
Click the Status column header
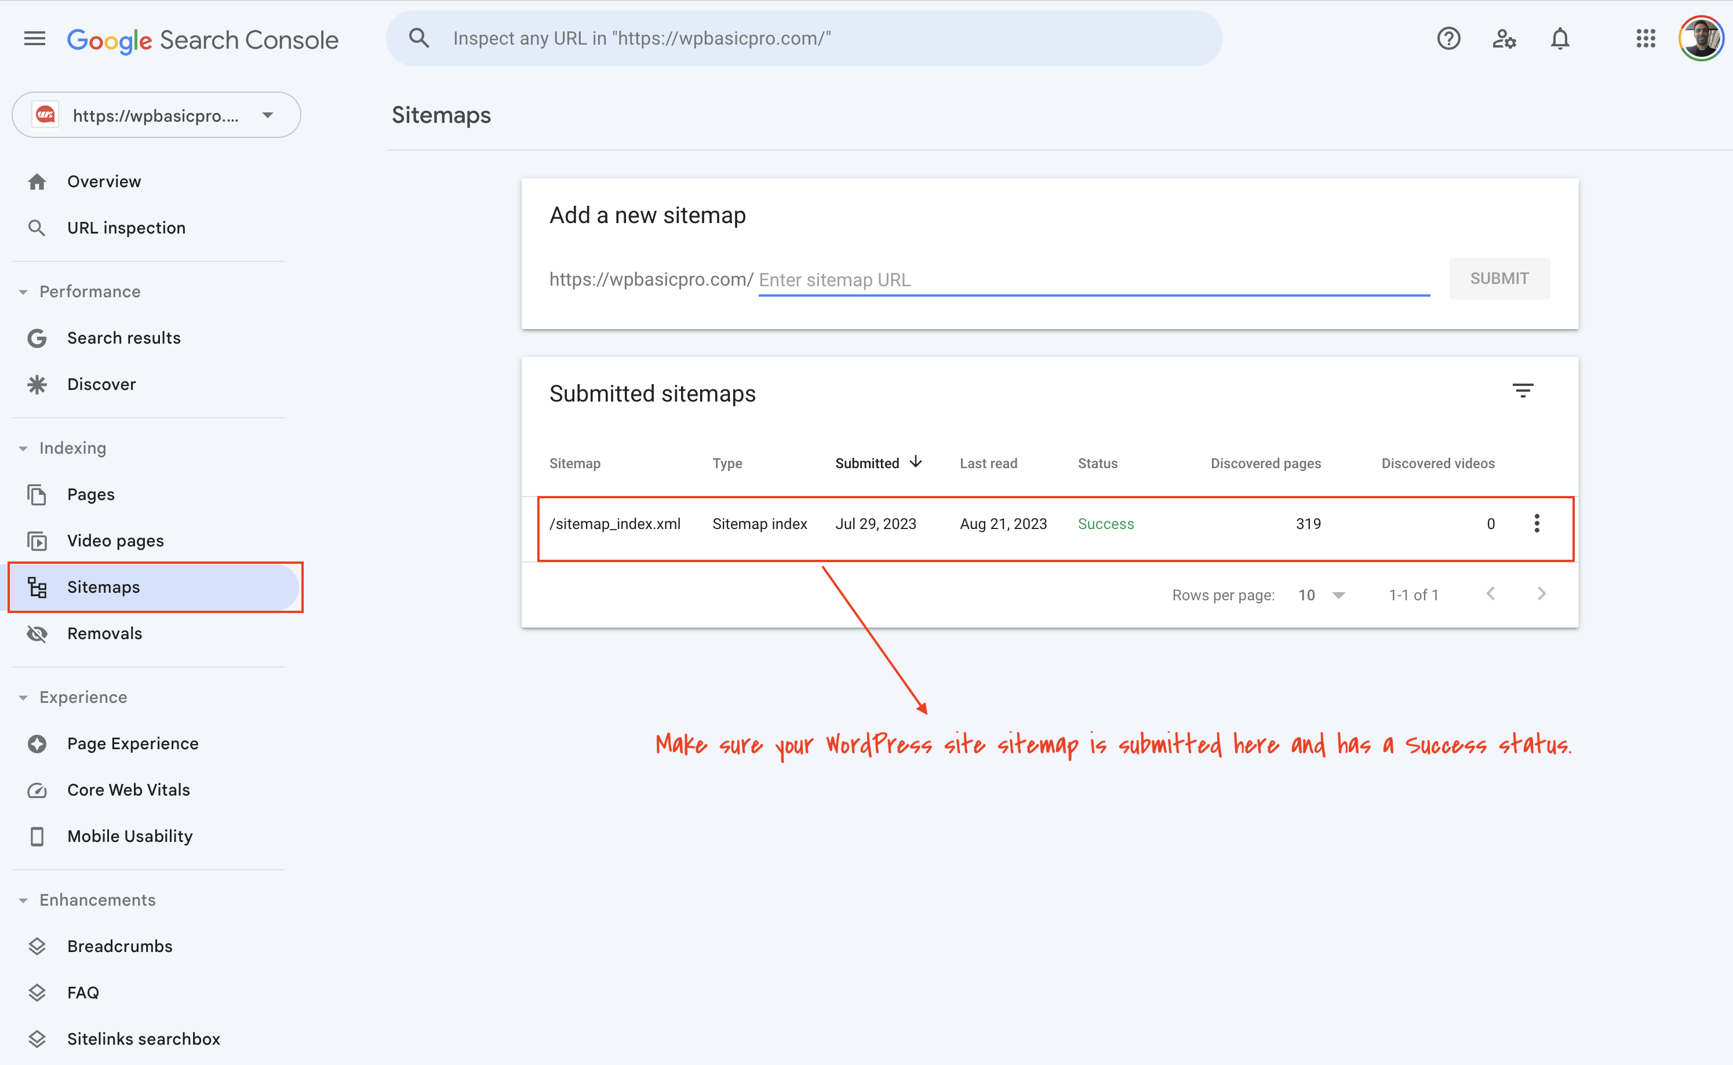(x=1098, y=464)
